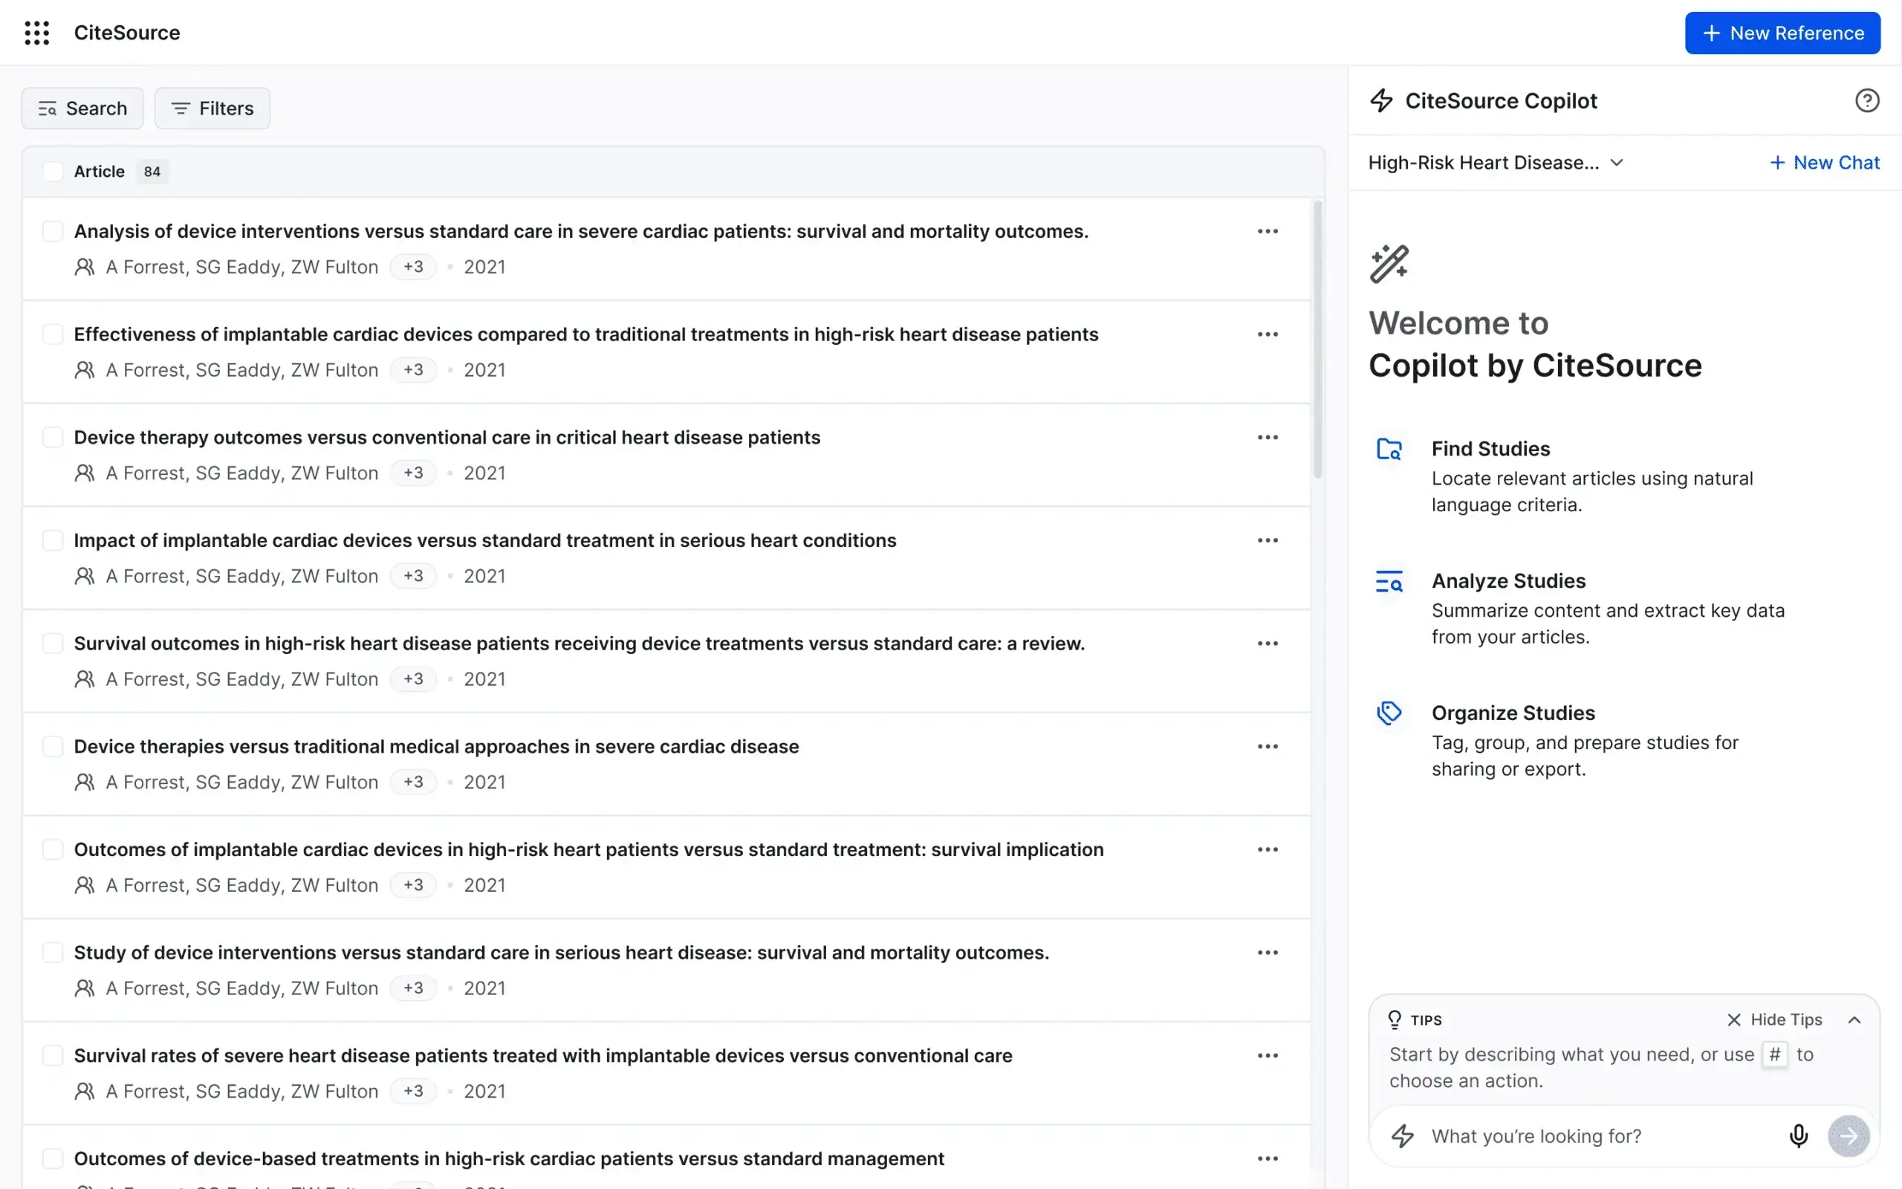
Task: Start a New Chat in Copilot
Action: (1824, 163)
